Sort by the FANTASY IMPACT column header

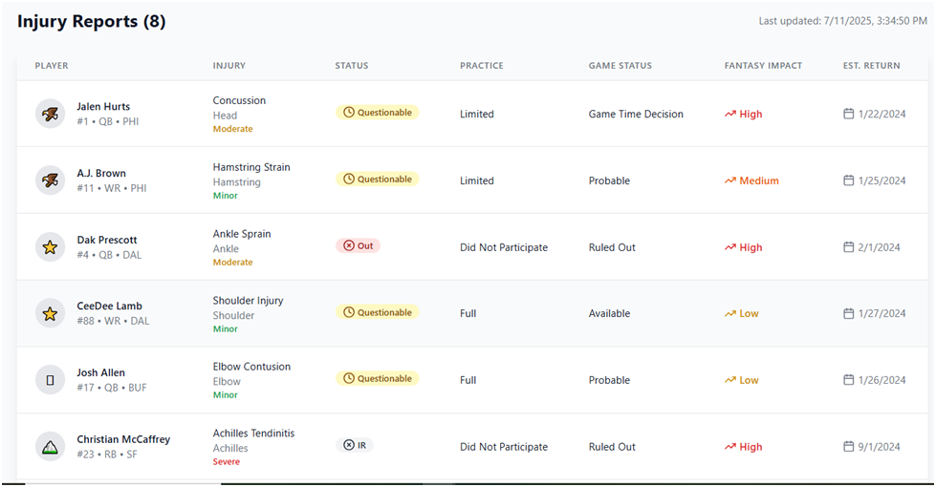(763, 66)
